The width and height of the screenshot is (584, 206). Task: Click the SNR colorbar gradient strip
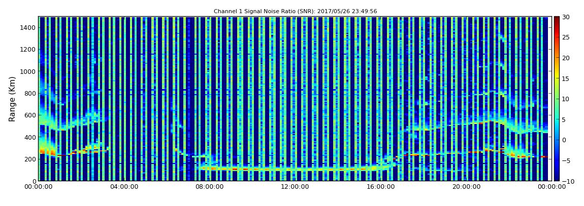pos(557,99)
